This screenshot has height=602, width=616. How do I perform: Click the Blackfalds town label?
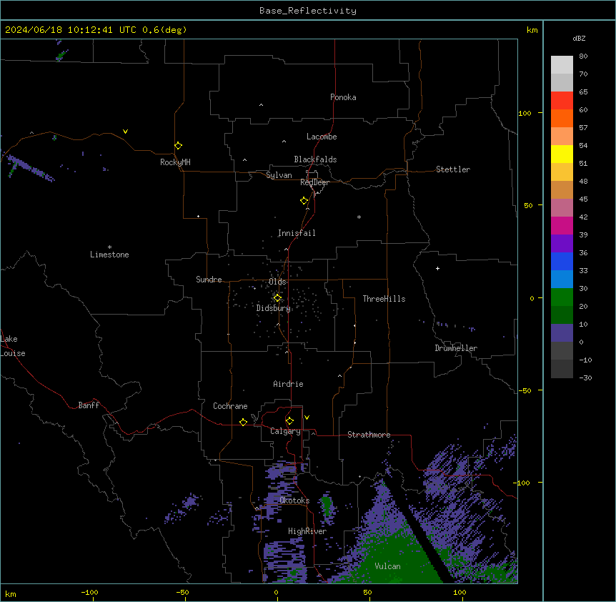coord(315,159)
